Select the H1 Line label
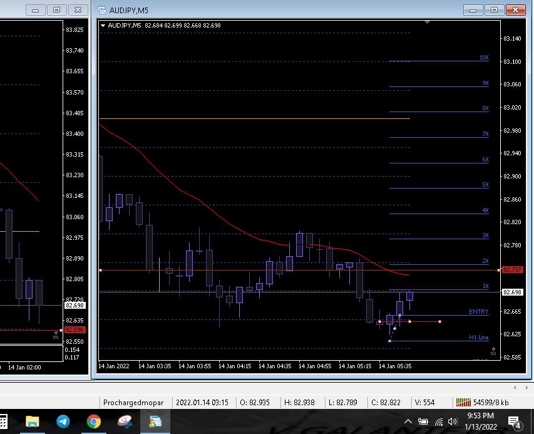Image resolution: width=534 pixels, height=434 pixels. point(478,338)
